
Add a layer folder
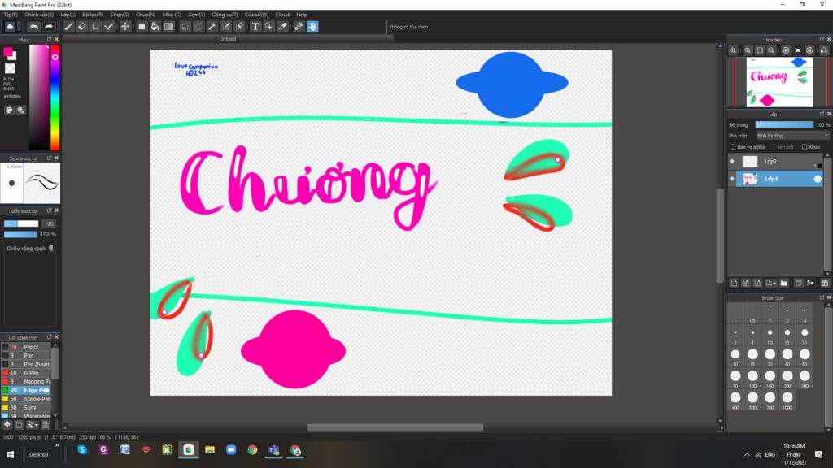(784, 284)
